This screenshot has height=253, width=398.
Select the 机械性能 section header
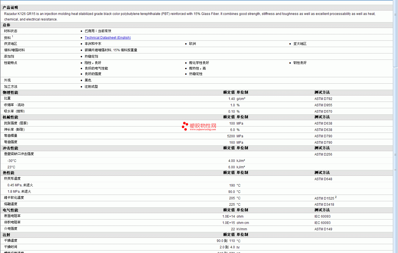coord(11,117)
